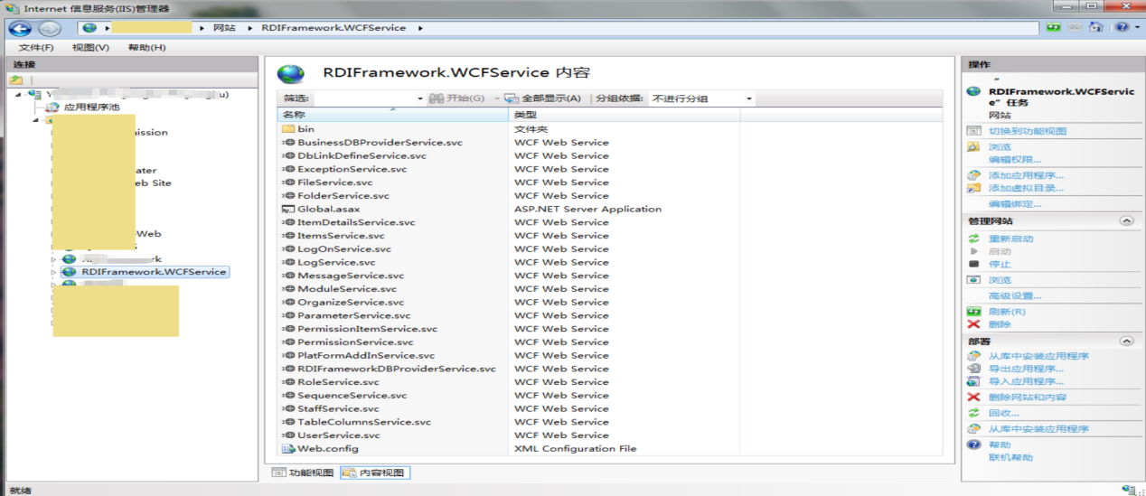Image resolution: width=1146 pixels, height=496 pixels.
Task: Switch to the 功能视图 tab
Action: (303, 473)
